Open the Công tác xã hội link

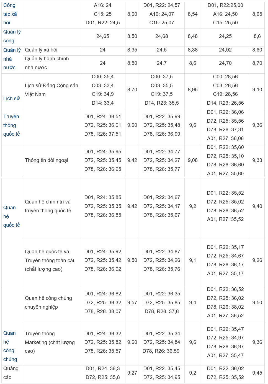click(10, 14)
